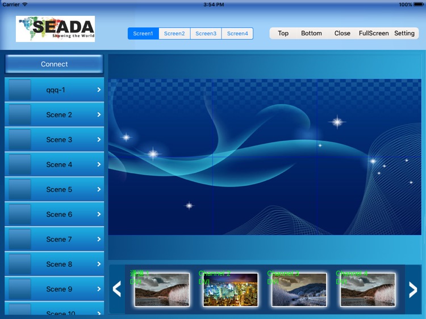Expand the Scene 5 chevron
This screenshot has width=426, height=319.
click(x=99, y=189)
